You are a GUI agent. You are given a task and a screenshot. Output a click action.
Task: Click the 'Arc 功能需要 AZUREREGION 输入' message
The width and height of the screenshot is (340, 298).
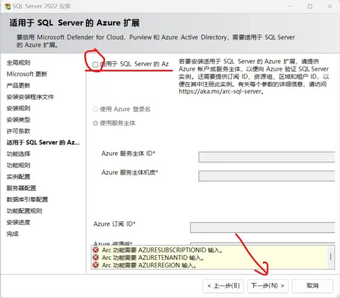(x=149, y=265)
